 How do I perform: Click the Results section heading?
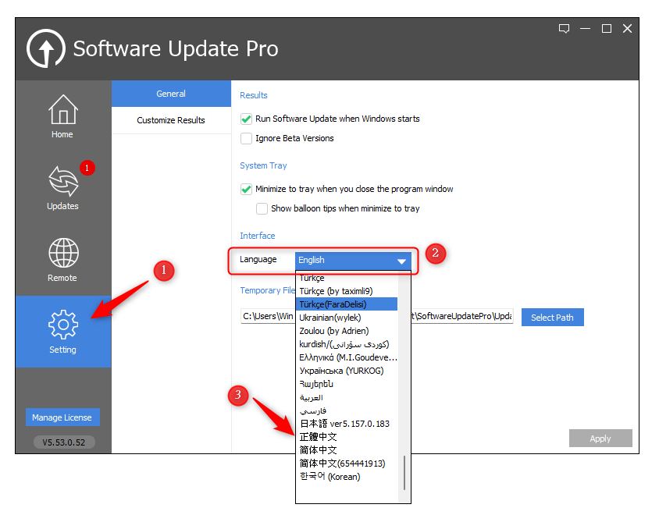[x=254, y=95]
